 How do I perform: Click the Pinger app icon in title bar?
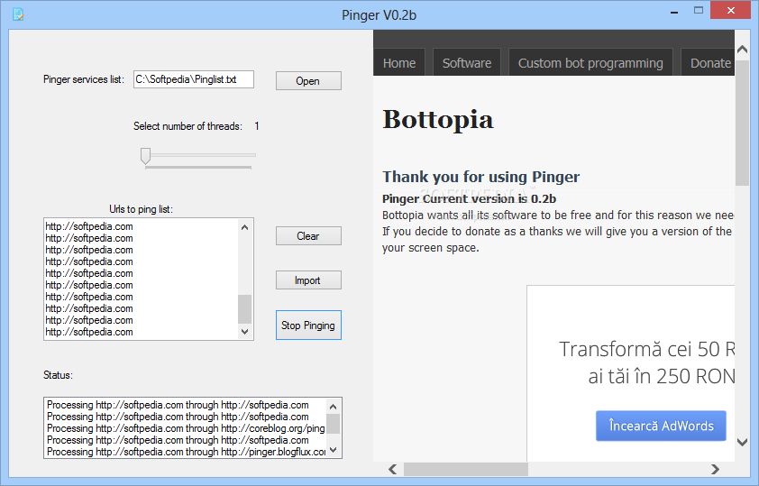[18, 14]
